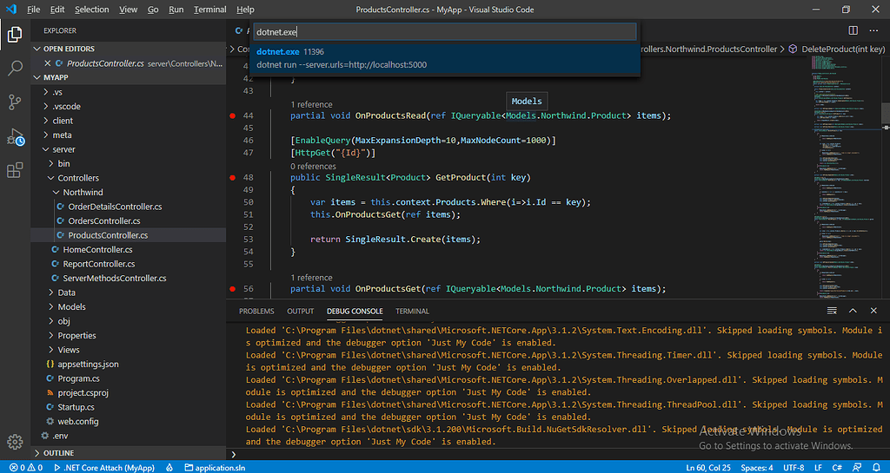
Task: Click the flame icon in status bar
Action: [x=169, y=468]
